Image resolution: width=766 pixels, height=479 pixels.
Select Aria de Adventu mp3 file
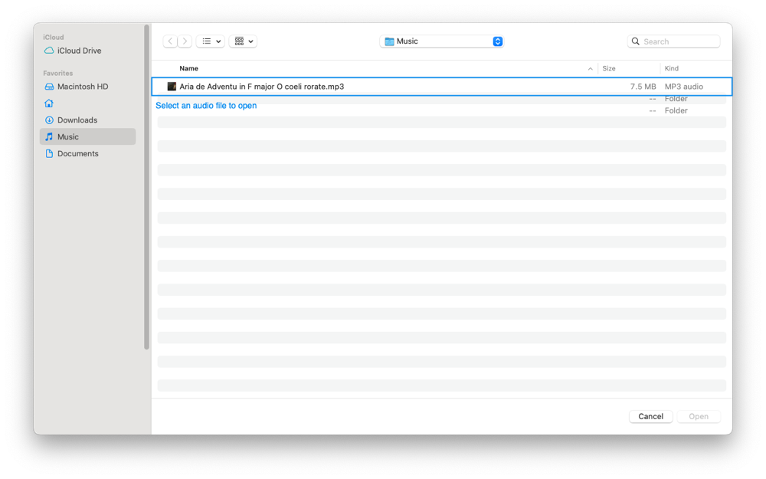pyautogui.click(x=442, y=87)
